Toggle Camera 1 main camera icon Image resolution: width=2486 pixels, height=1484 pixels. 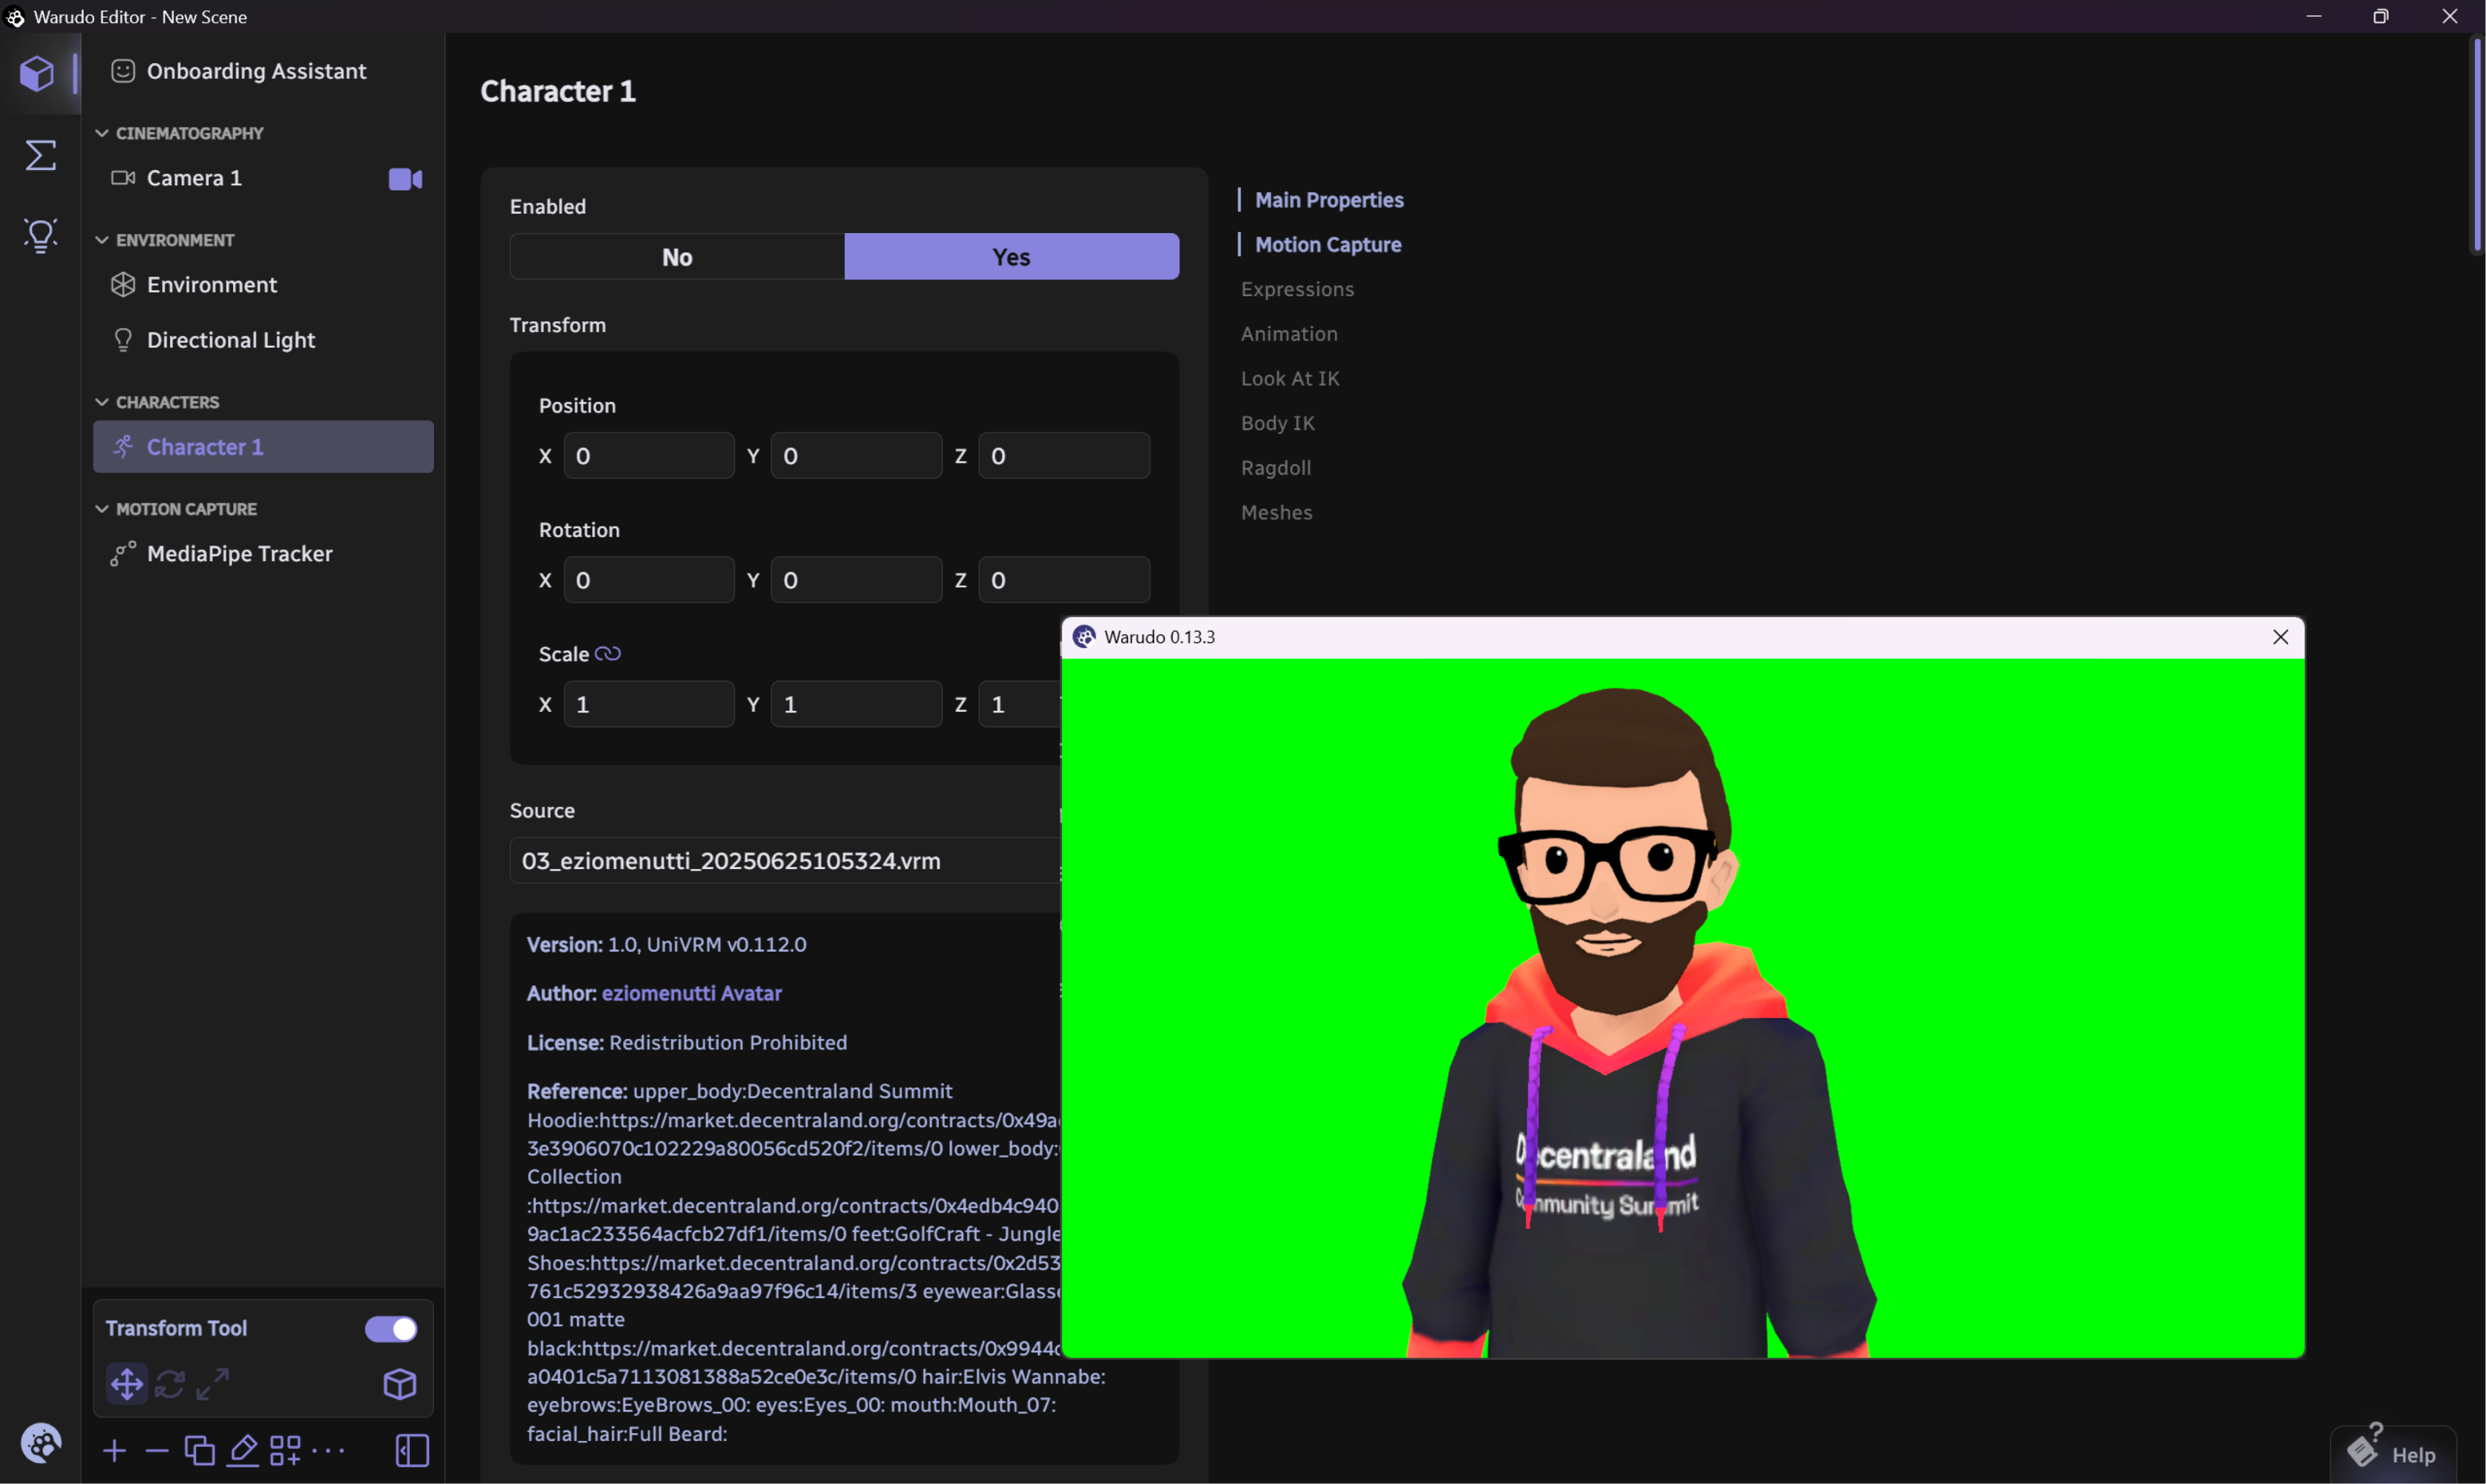tap(405, 179)
